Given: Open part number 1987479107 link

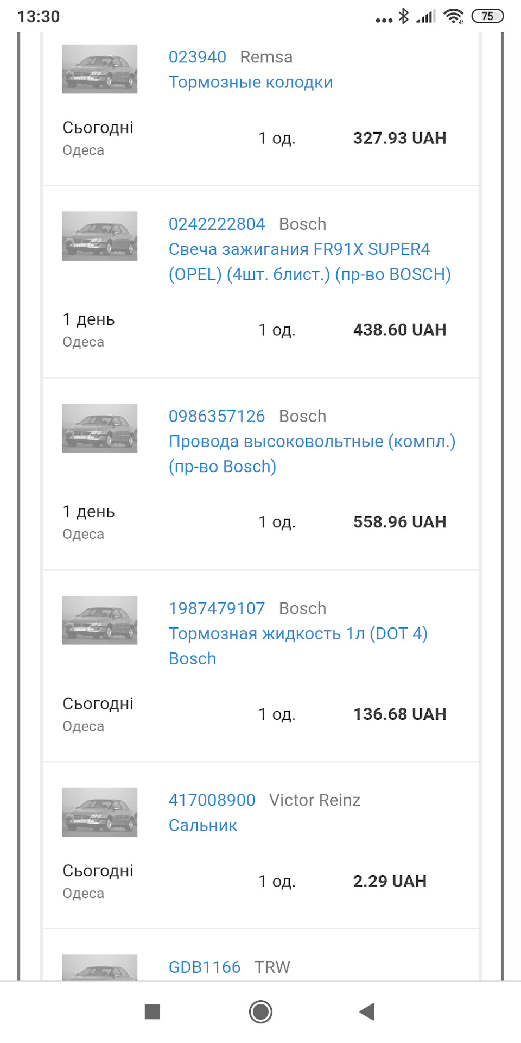Looking at the screenshot, I should point(217,608).
